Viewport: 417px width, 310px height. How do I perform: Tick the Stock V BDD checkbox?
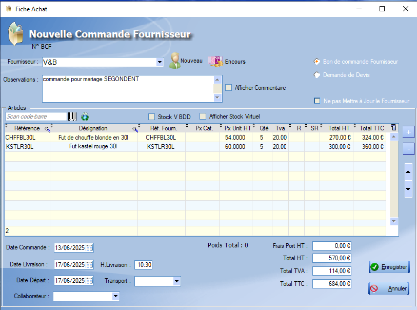tap(152, 117)
